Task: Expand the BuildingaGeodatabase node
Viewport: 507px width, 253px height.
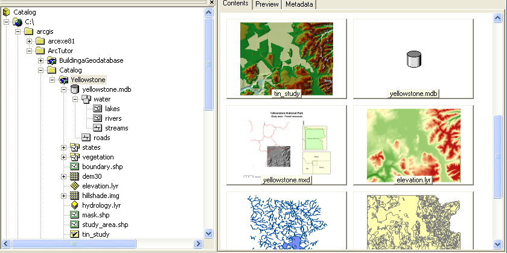Action: pos(41,61)
